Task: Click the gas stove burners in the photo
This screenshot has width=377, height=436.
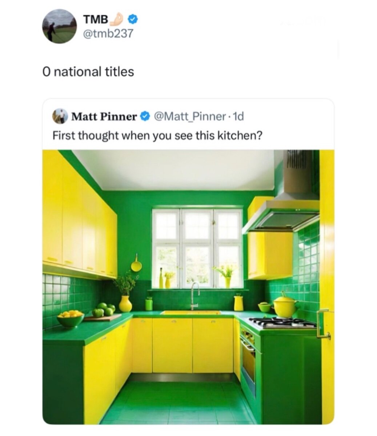Action: 282,322
